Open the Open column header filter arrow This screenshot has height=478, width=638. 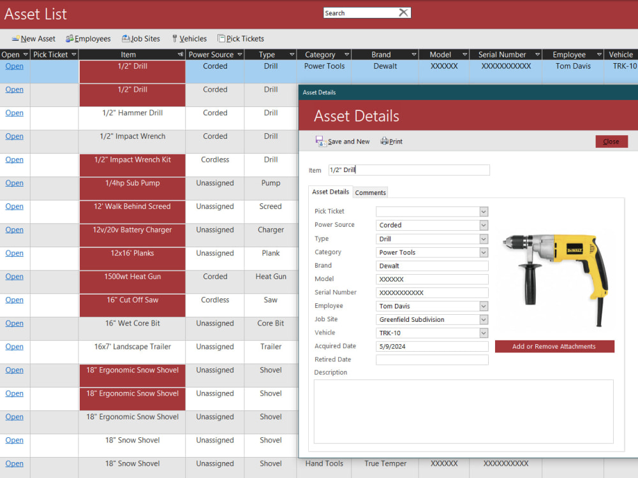point(26,54)
